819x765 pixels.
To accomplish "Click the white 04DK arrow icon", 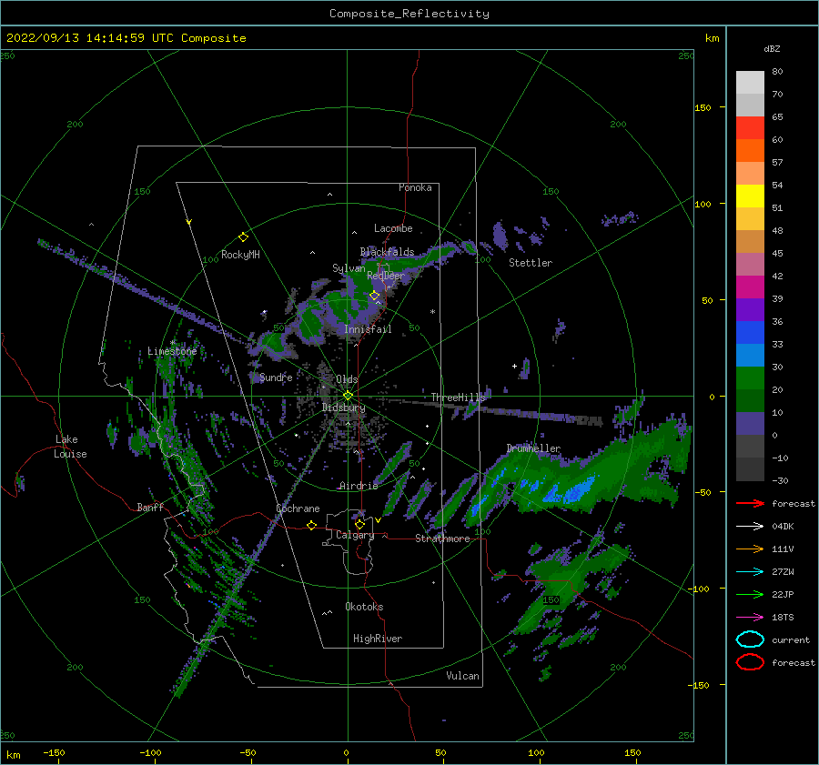I will (750, 527).
